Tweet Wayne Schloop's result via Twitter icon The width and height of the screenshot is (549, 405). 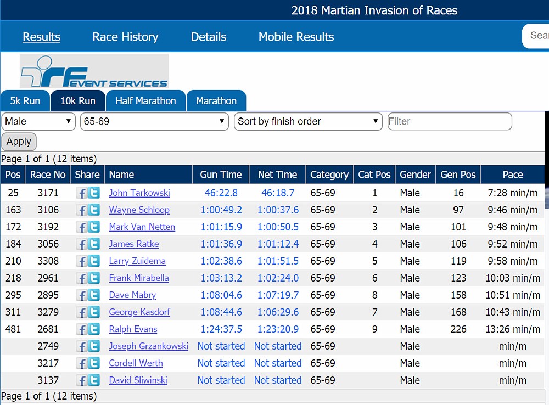tap(94, 210)
